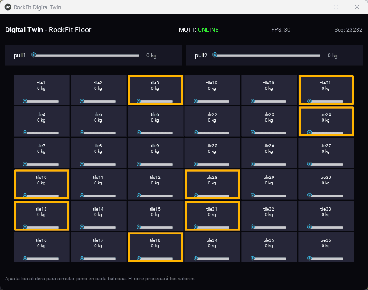Click the tile31 label text

[212, 209]
